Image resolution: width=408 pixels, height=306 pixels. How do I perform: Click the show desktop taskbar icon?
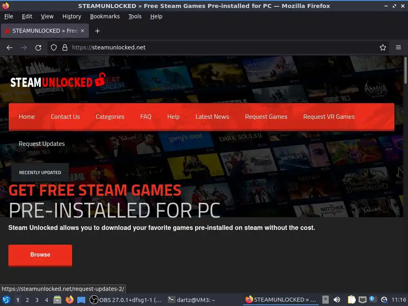click(81, 300)
